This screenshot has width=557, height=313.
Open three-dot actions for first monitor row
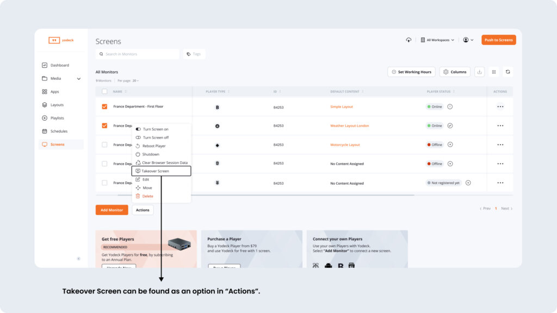tap(500, 107)
